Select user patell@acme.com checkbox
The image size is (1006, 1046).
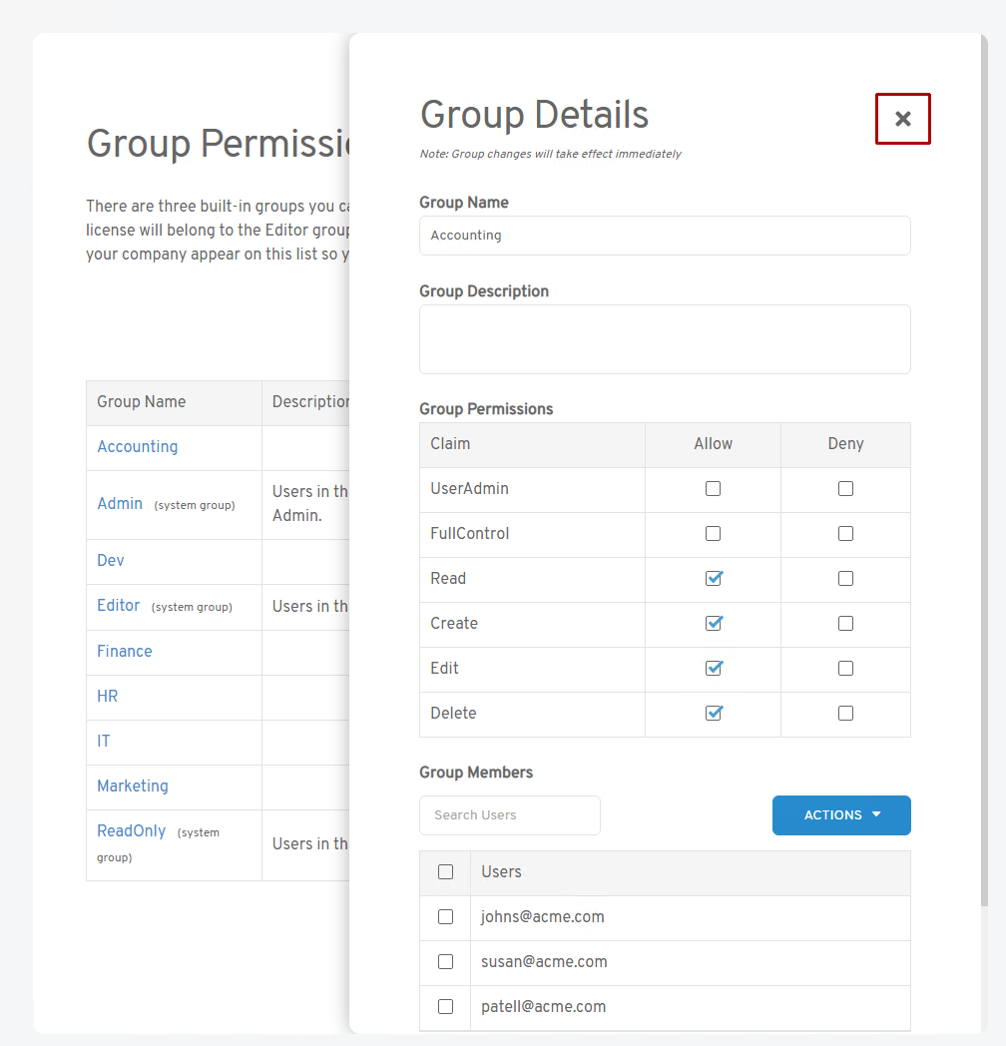[445, 1007]
